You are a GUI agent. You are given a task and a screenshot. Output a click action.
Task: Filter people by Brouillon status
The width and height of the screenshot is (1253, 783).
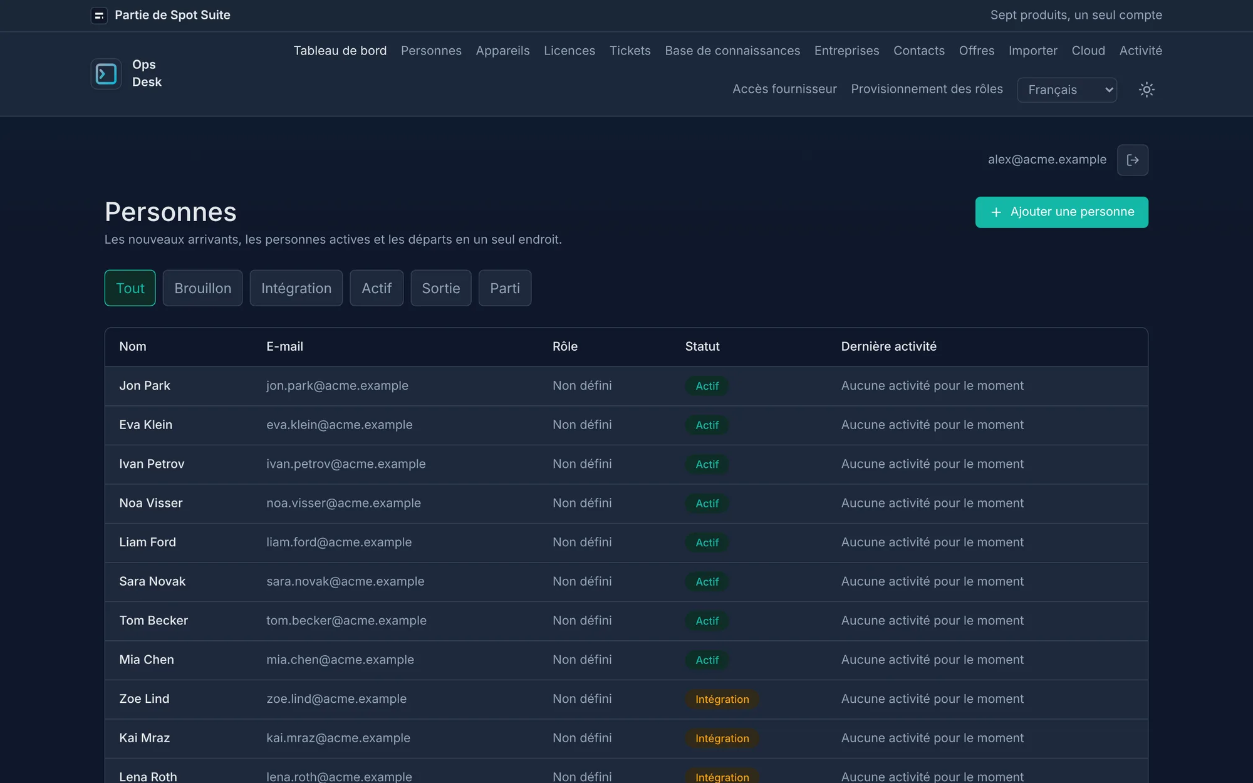[x=202, y=288]
